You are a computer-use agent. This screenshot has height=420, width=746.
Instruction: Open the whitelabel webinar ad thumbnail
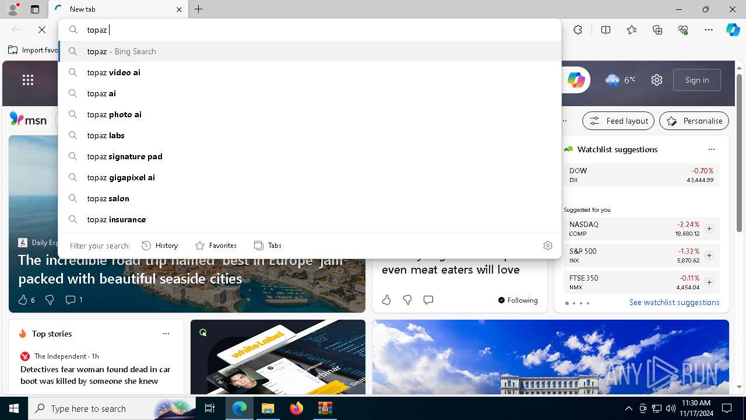pos(278,357)
